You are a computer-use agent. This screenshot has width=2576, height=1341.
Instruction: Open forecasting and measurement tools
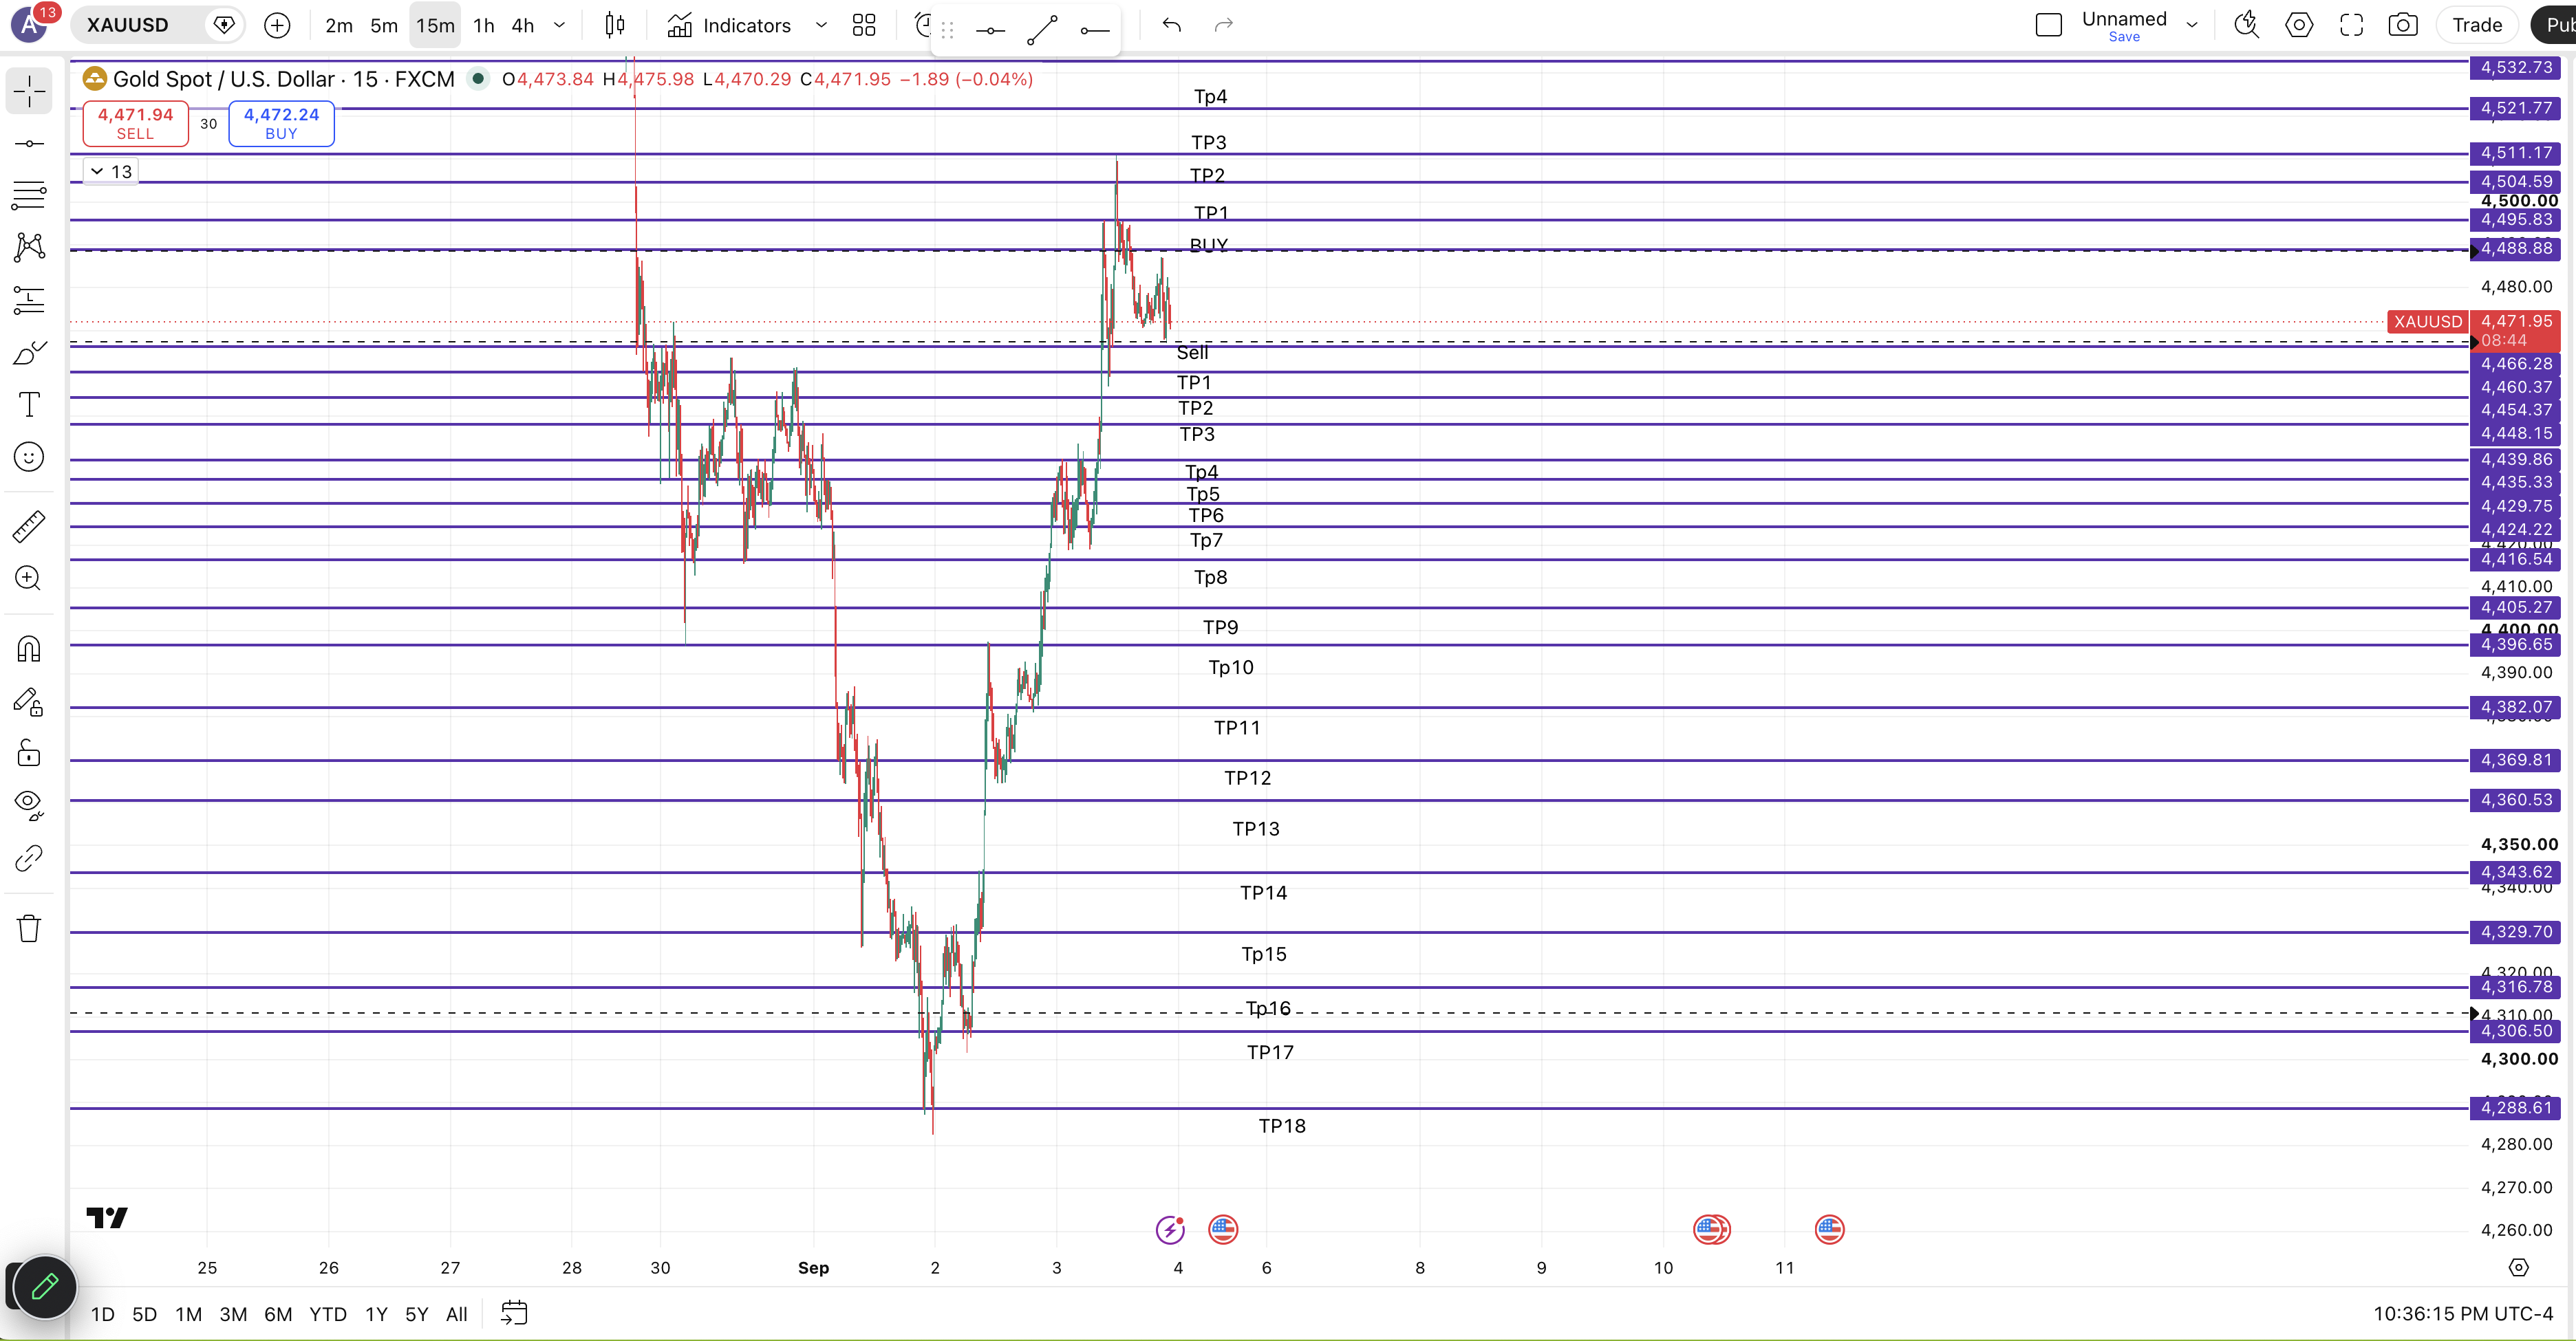pyautogui.click(x=29, y=300)
